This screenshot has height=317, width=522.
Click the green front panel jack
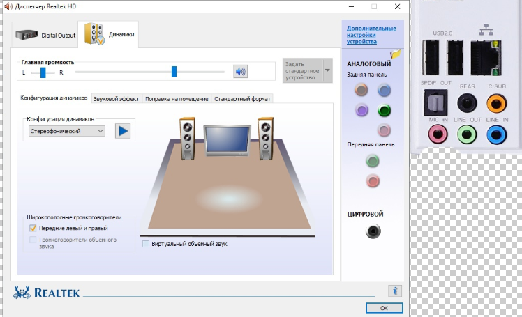373,161
